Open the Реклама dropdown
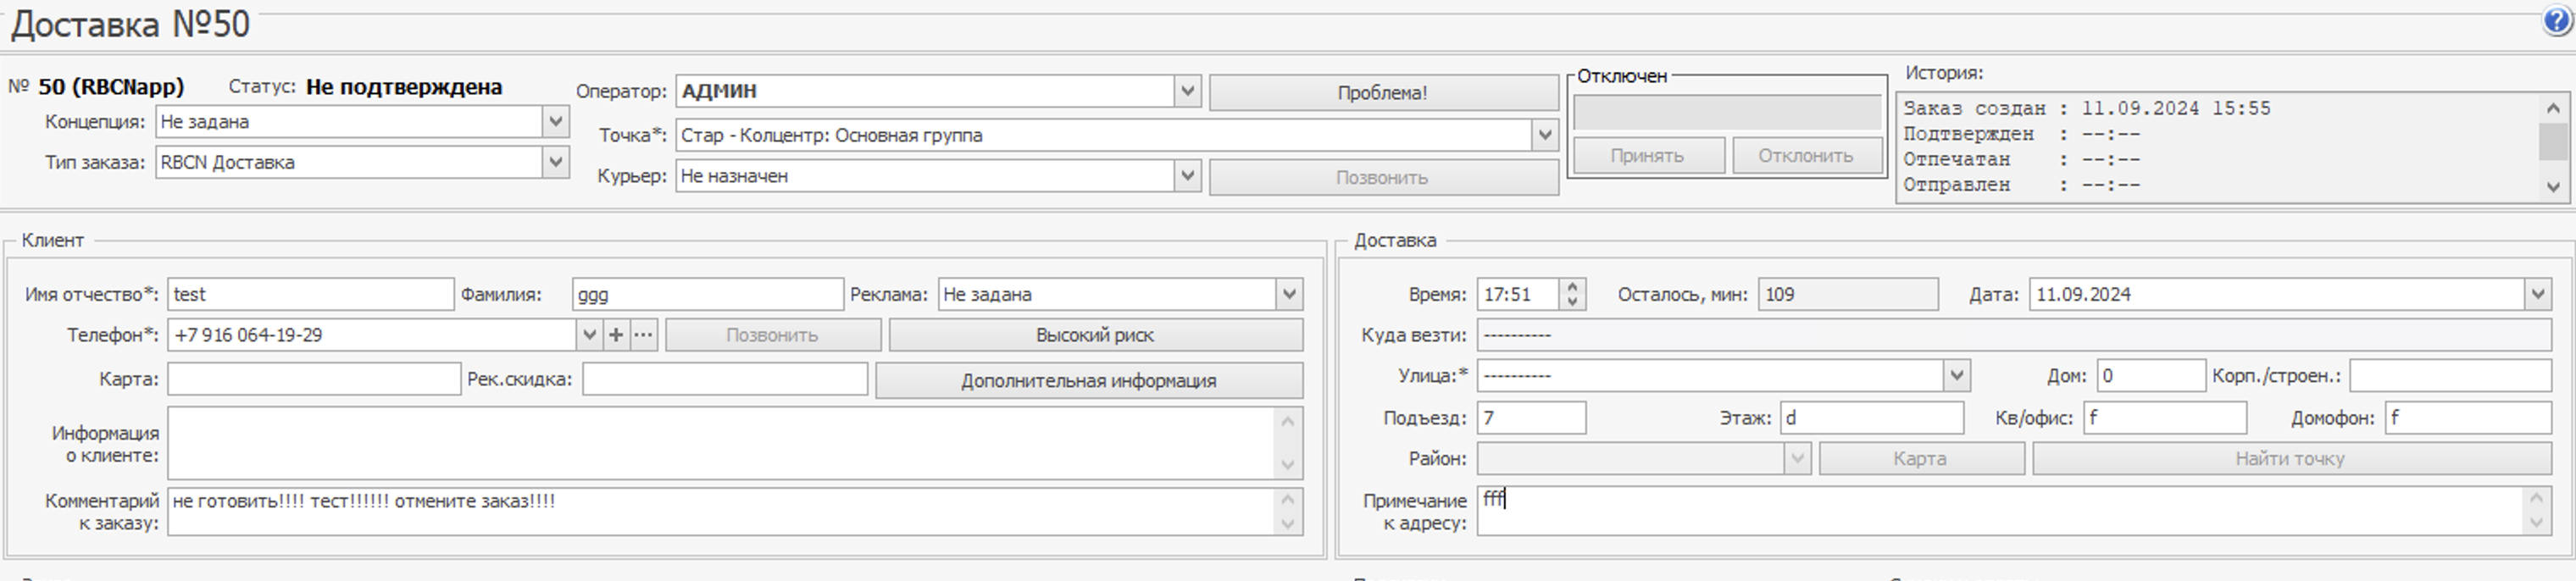The image size is (2576, 581). tap(1289, 294)
